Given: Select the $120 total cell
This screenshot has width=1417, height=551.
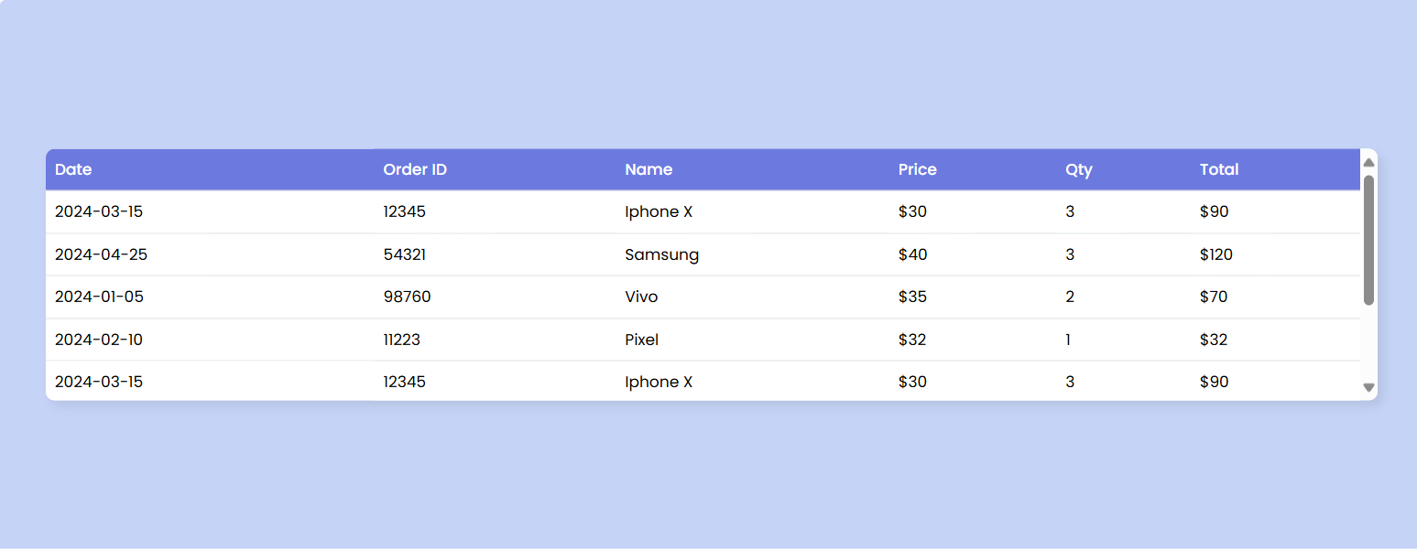Looking at the screenshot, I should [x=1215, y=254].
